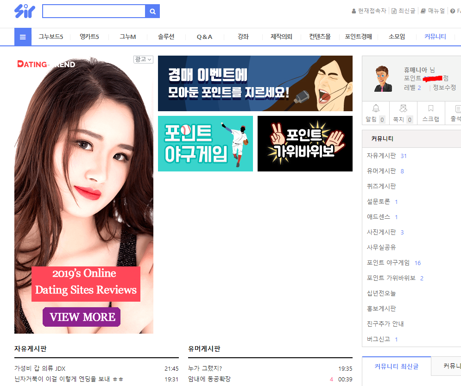
Task: Switch to 커뮤니티 최신글 tab
Action: point(396,366)
